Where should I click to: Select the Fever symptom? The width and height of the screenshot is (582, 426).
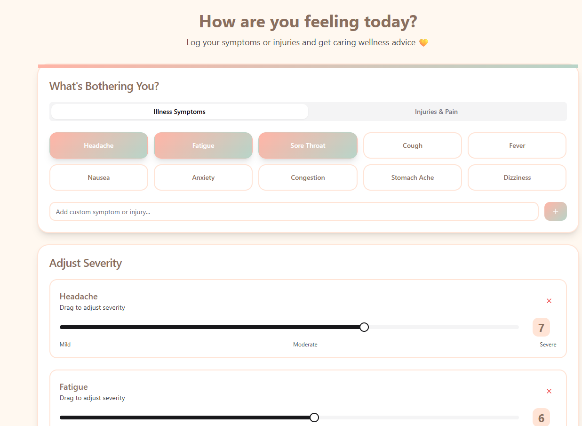(x=517, y=145)
